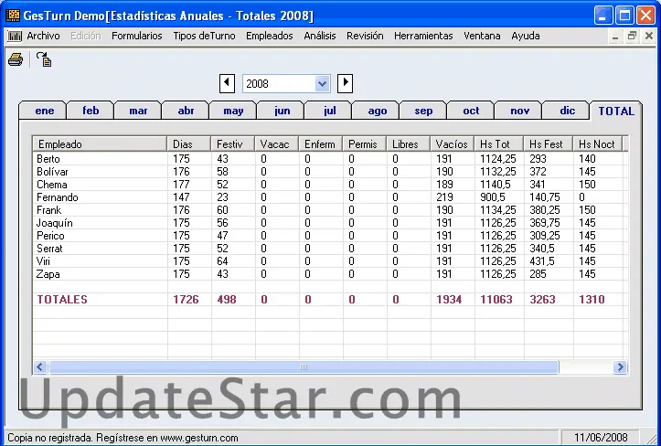Viewport: 661px width, 446px height.
Task: Switch to the jul tab
Action: [x=329, y=111]
